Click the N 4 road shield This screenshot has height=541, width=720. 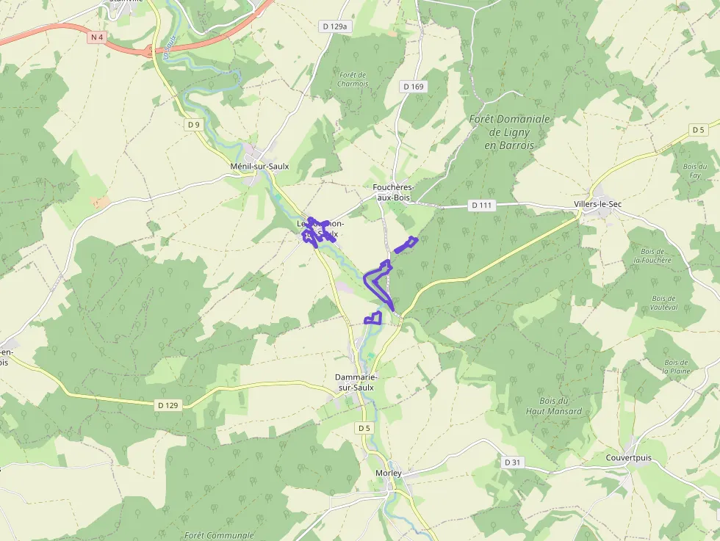[x=97, y=37]
